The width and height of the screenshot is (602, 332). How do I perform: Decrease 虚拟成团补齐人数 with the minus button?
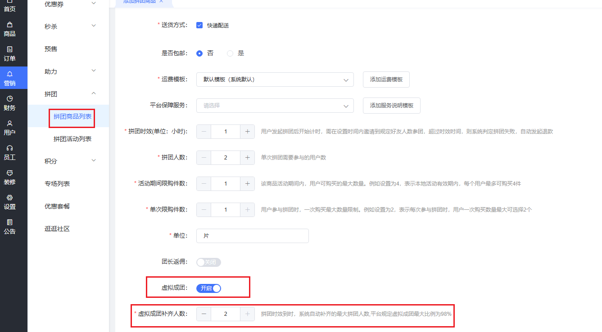[204, 314]
